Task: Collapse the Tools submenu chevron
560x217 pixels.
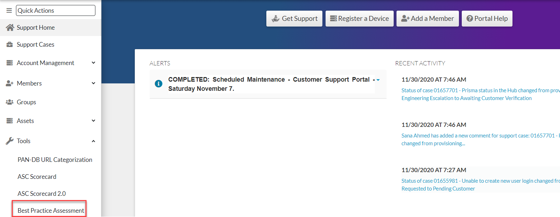Action: click(94, 141)
